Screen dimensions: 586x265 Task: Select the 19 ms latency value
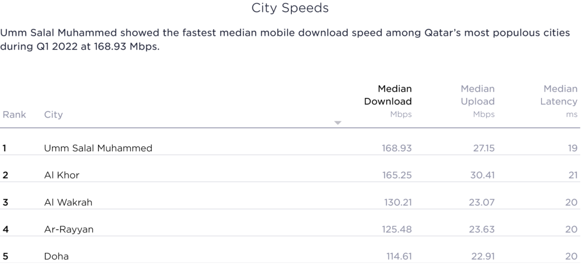tap(572, 148)
